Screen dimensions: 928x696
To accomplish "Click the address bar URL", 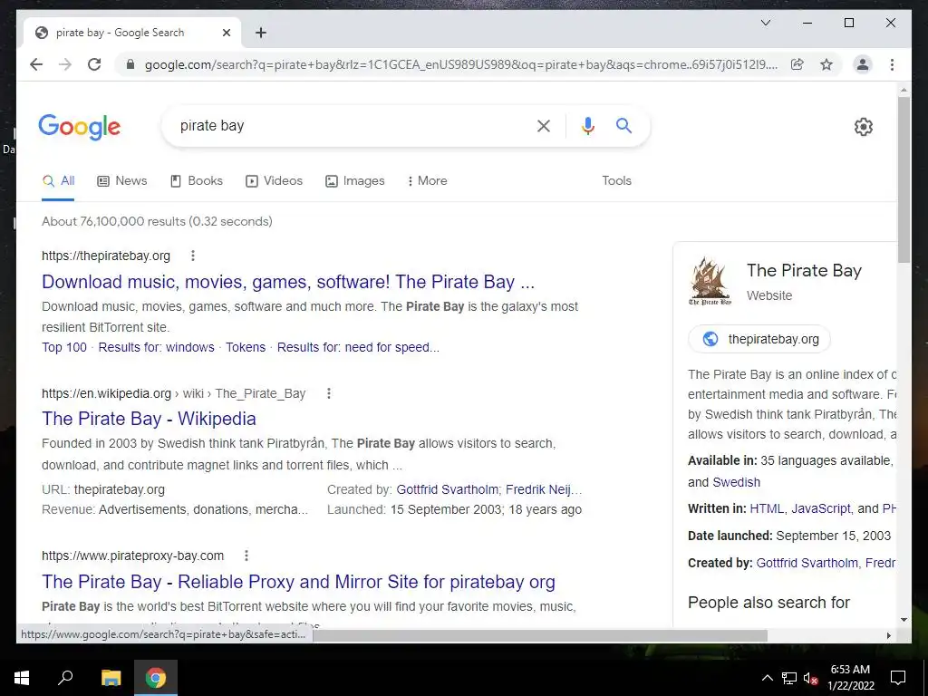I will point(461,64).
